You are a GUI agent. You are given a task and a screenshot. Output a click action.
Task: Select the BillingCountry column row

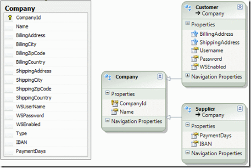tap(46, 62)
